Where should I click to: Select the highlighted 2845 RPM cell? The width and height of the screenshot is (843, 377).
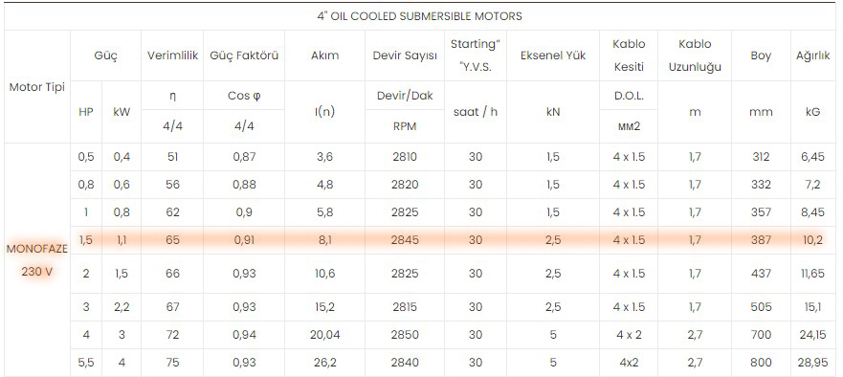pos(405,240)
